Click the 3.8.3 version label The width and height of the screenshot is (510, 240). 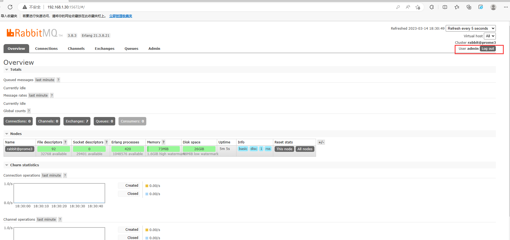72,35
